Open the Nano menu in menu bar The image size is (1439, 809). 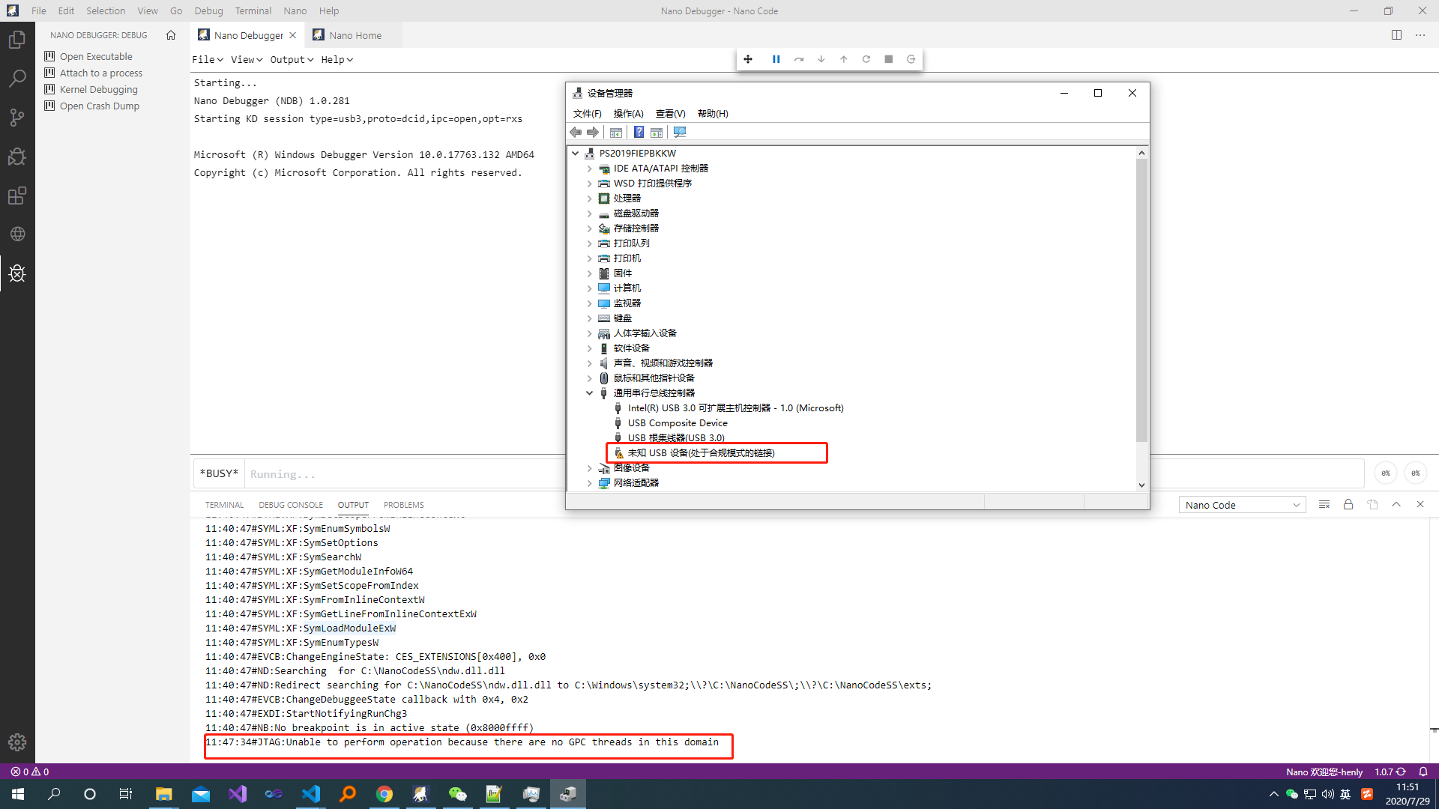coord(295,10)
